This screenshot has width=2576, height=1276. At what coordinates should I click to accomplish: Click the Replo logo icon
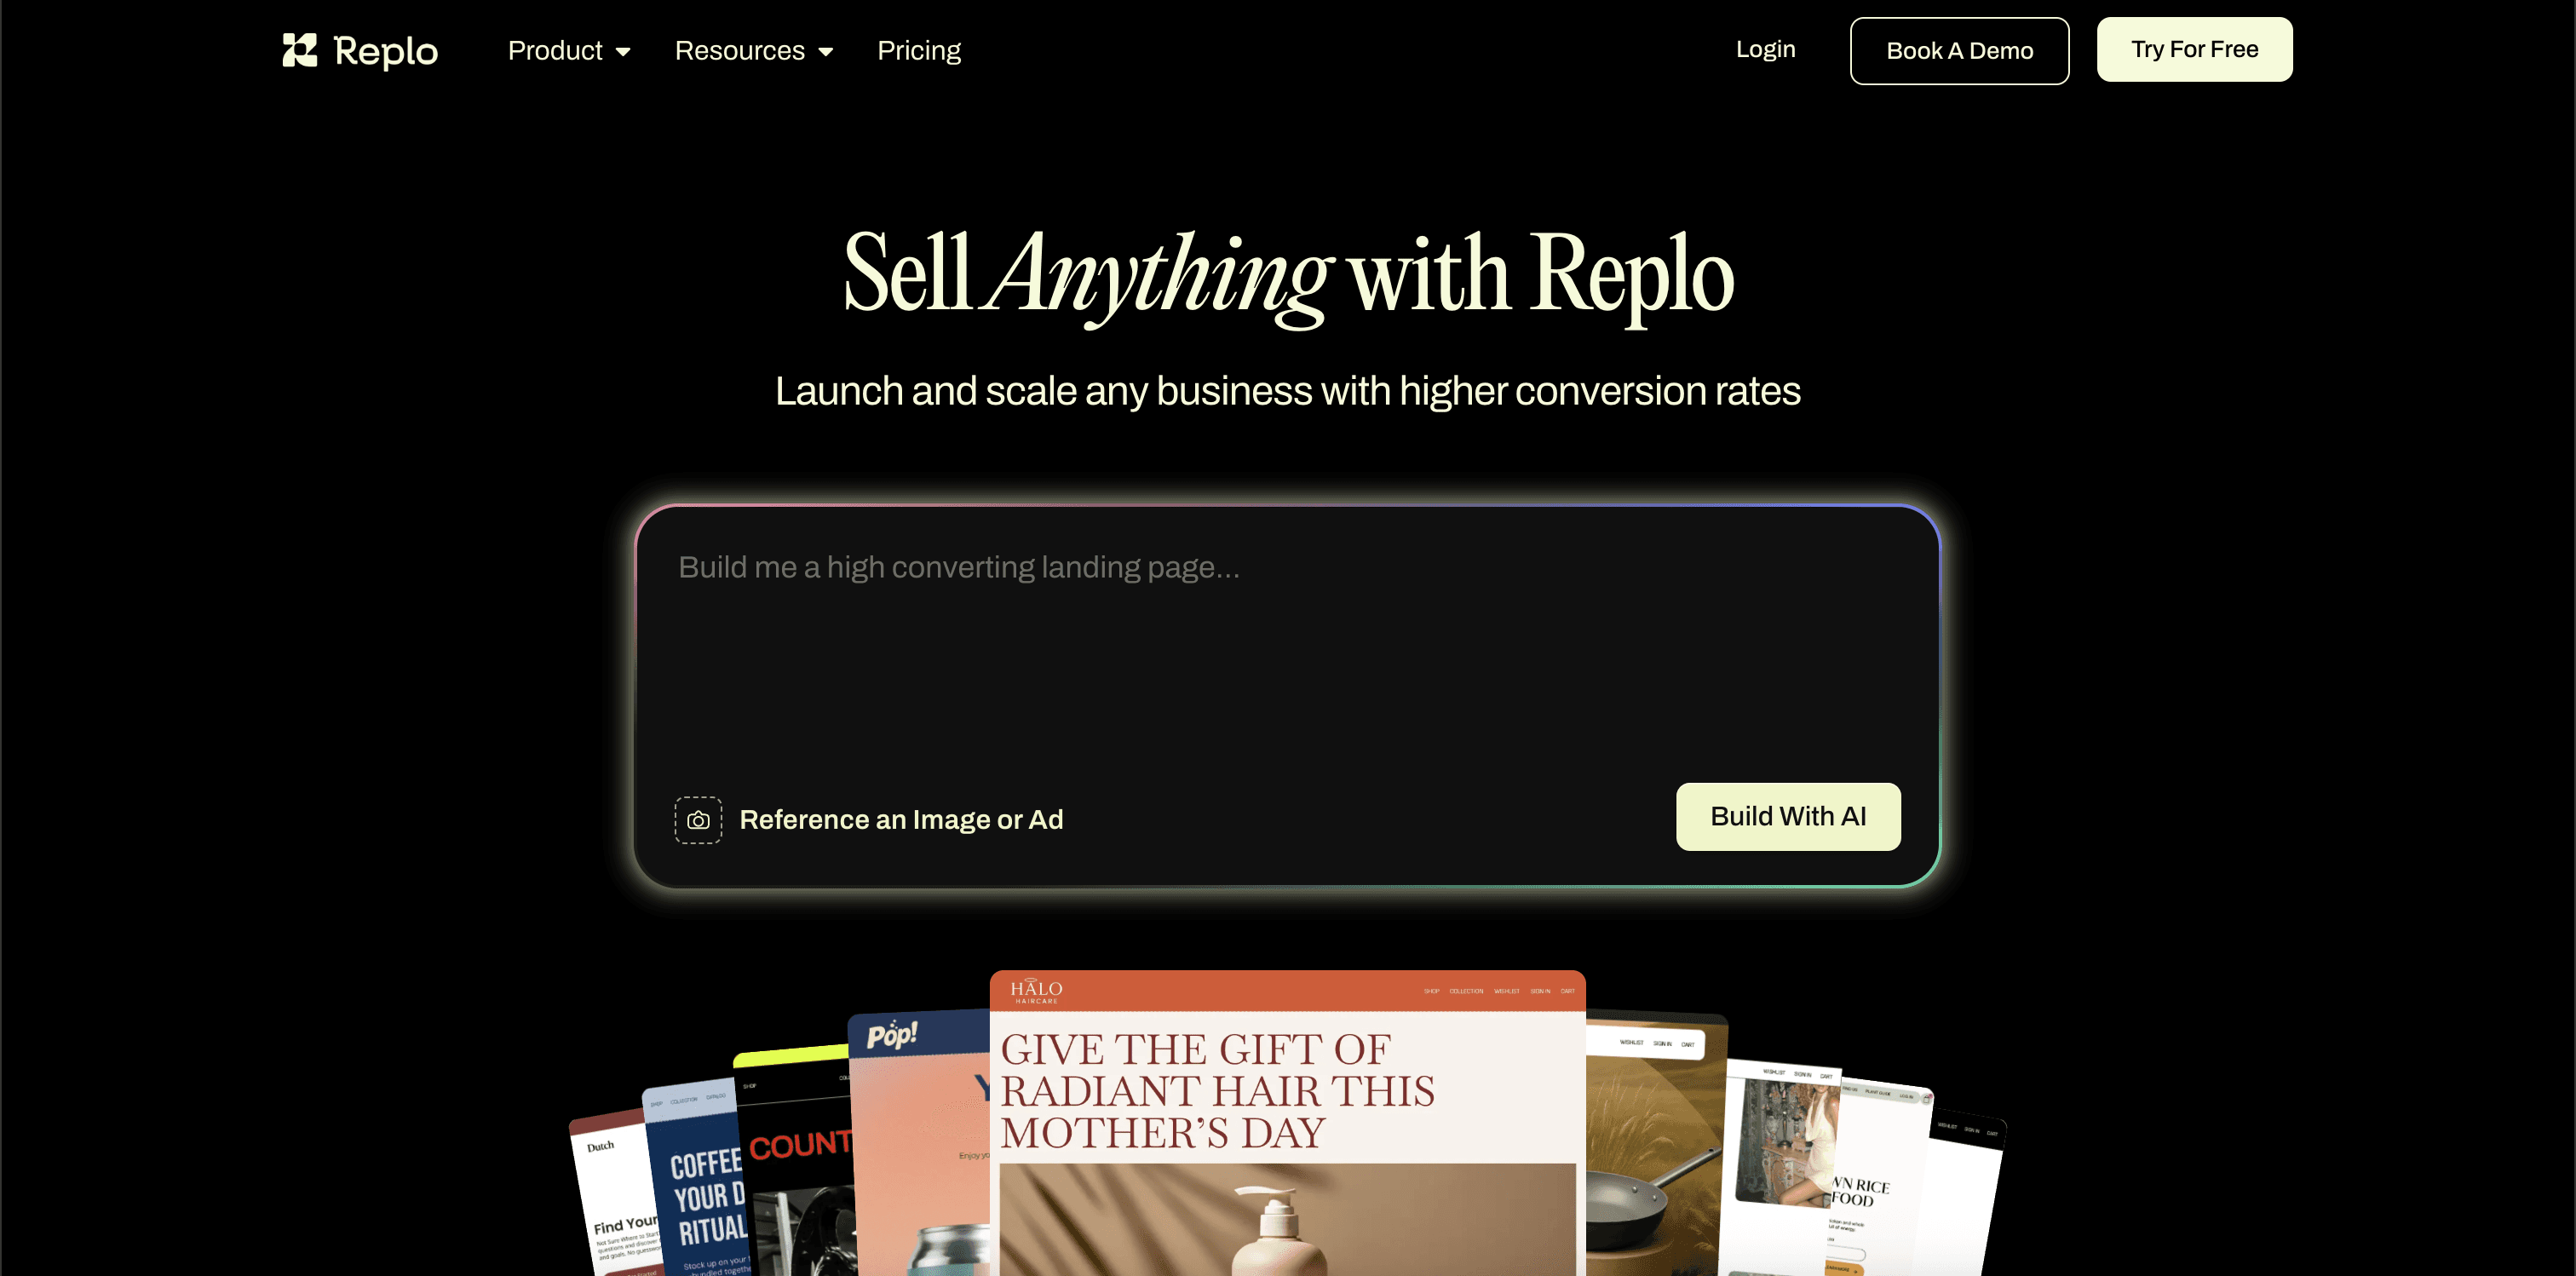coord(300,50)
